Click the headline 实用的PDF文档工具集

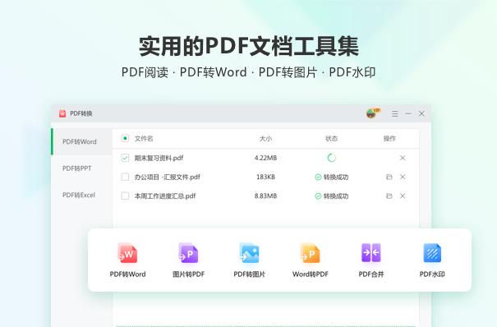tap(249, 47)
